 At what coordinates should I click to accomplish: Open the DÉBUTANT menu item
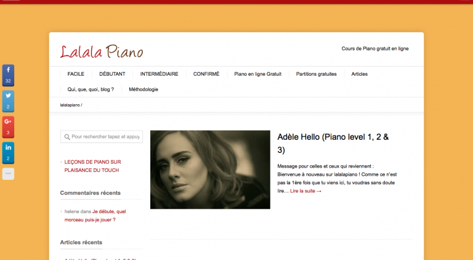pyautogui.click(x=112, y=74)
